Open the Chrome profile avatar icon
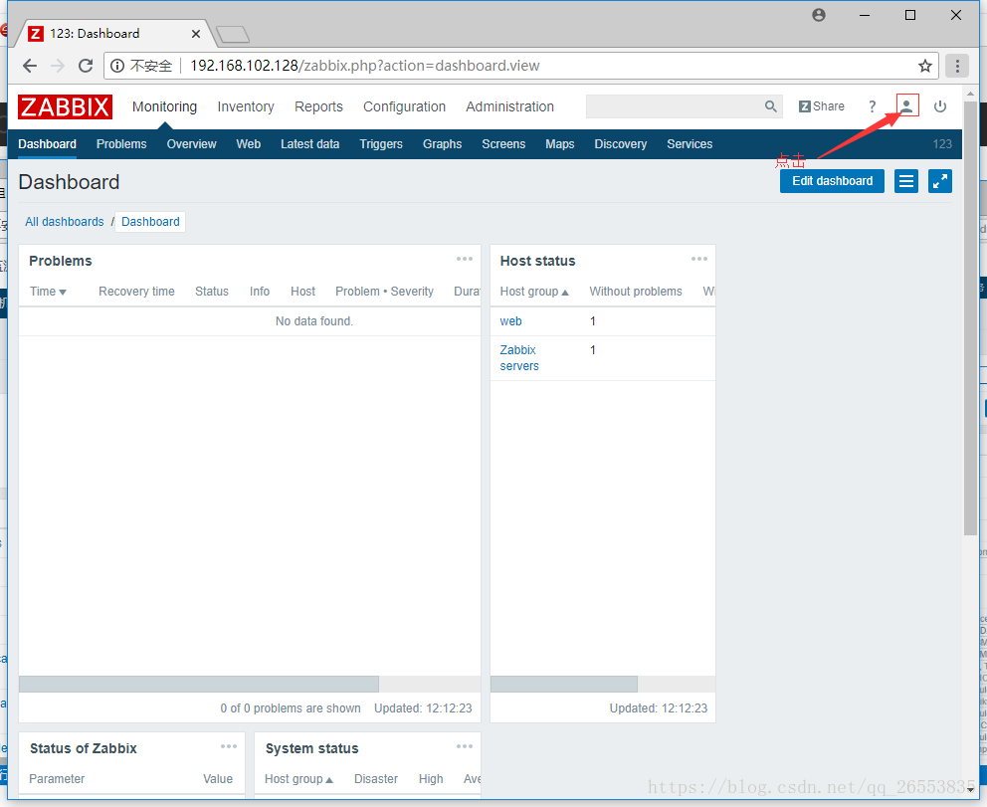The height and width of the screenshot is (807, 987). tap(818, 15)
